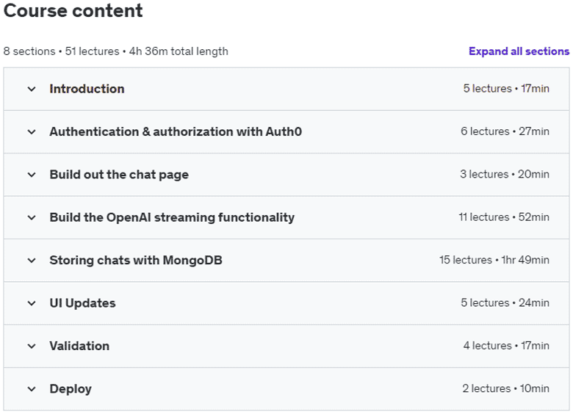The width and height of the screenshot is (573, 414).
Task: Expand the Introduction section chevron
Action: pos(32,89)
